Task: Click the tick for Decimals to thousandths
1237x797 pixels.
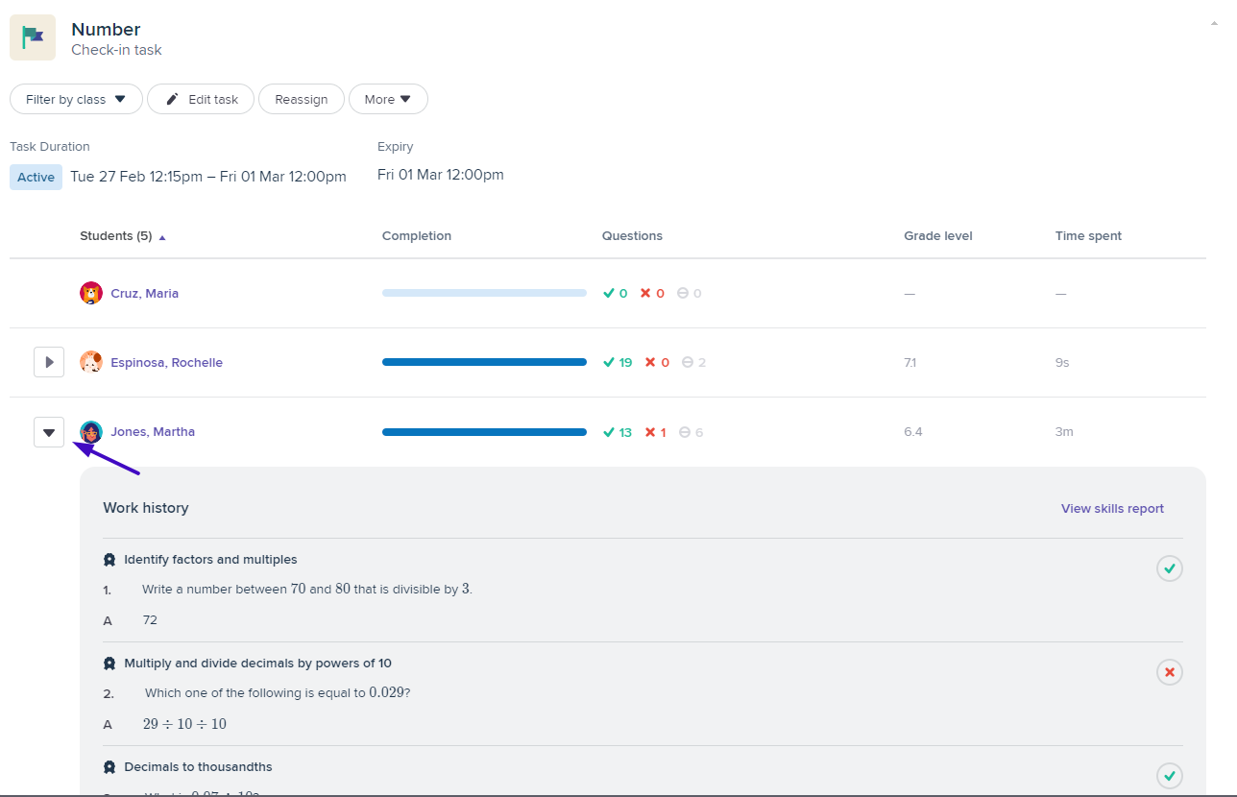Action: coord(1170,776)
